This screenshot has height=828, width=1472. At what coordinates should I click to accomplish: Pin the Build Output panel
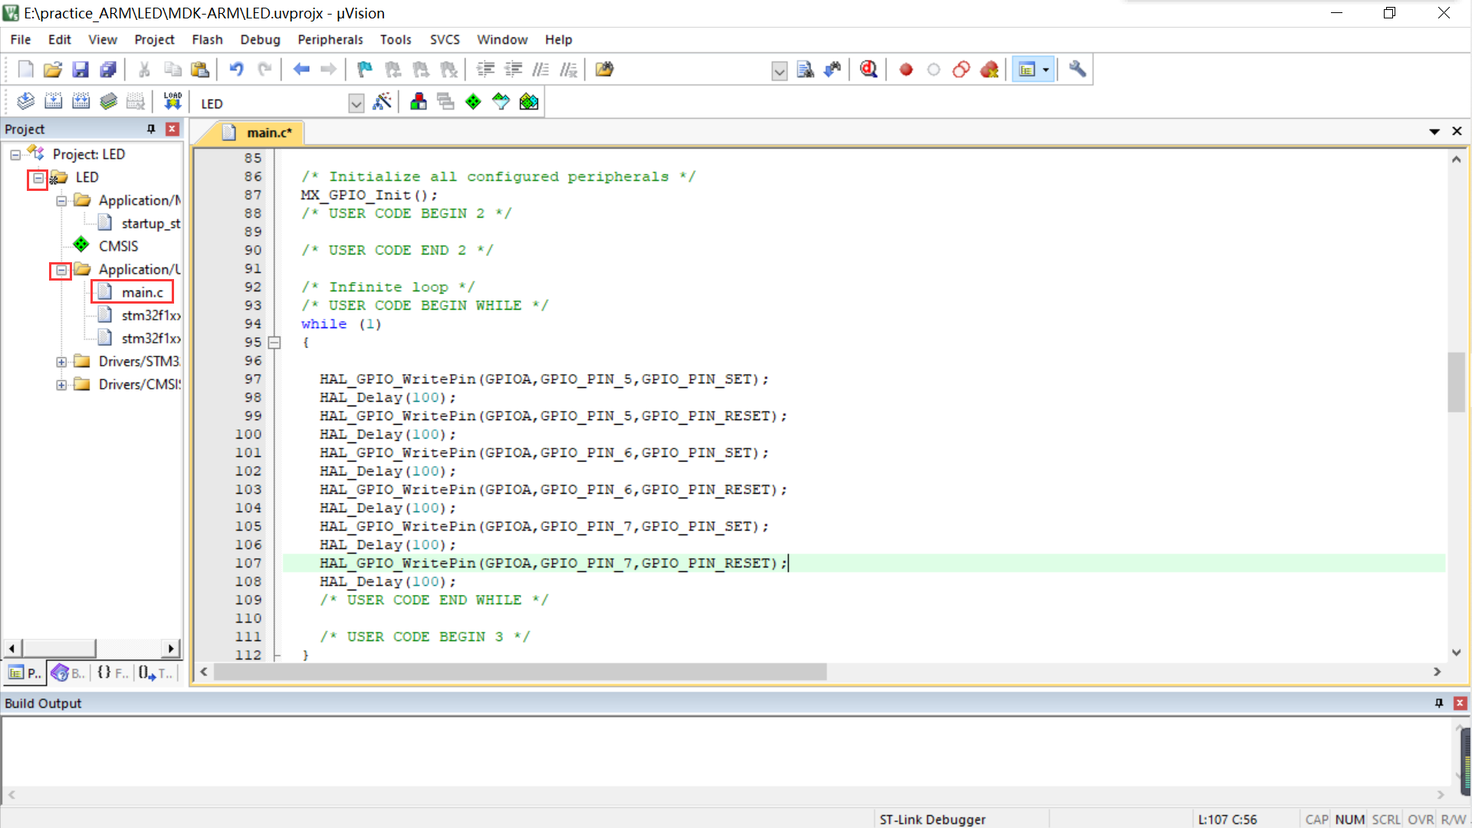1439,703
